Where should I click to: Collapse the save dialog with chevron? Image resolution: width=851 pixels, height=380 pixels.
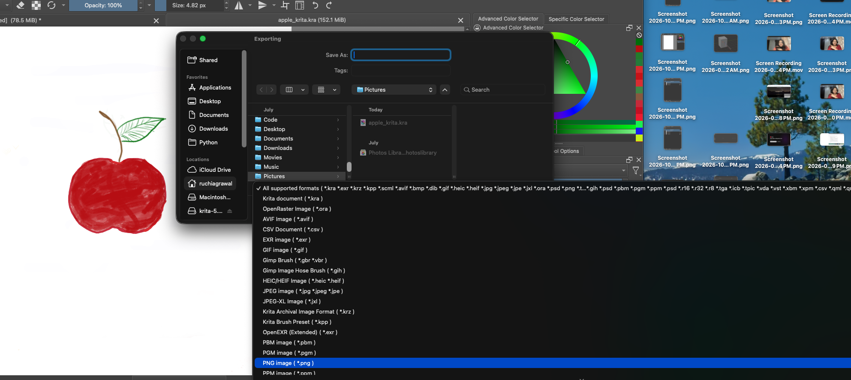click(445, 90)
